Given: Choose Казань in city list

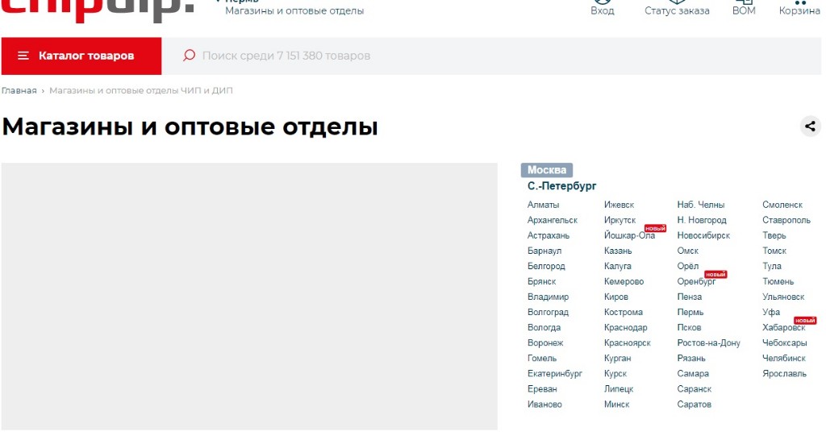Looking at the screenshot, I should click(618, 251).
